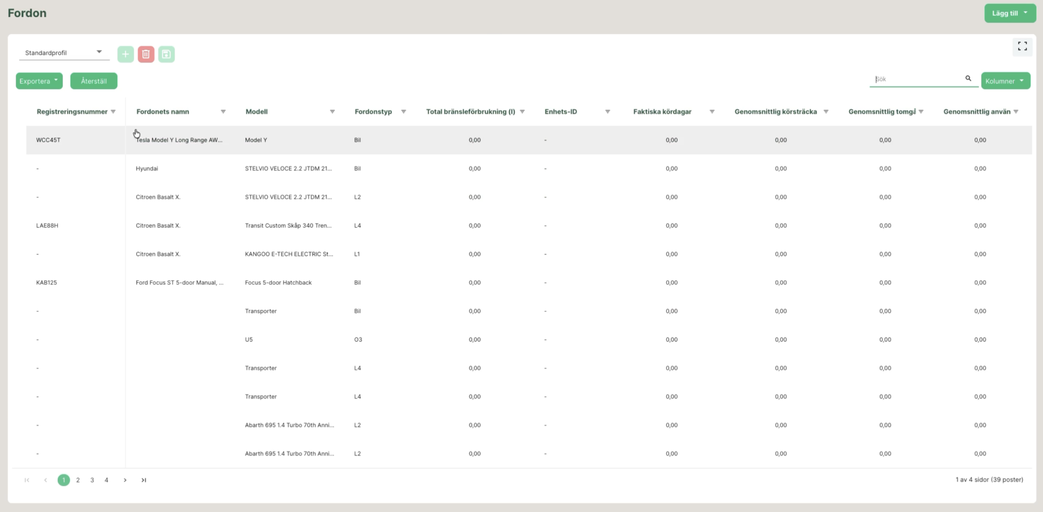This screenshot has height=512, width=1043.
Task: Select current page 1 indicator
Action: coord(64,480)
